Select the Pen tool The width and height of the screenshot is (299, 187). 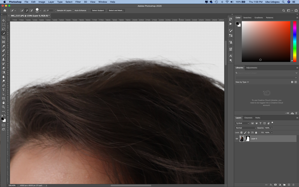[x=3, y=85]
